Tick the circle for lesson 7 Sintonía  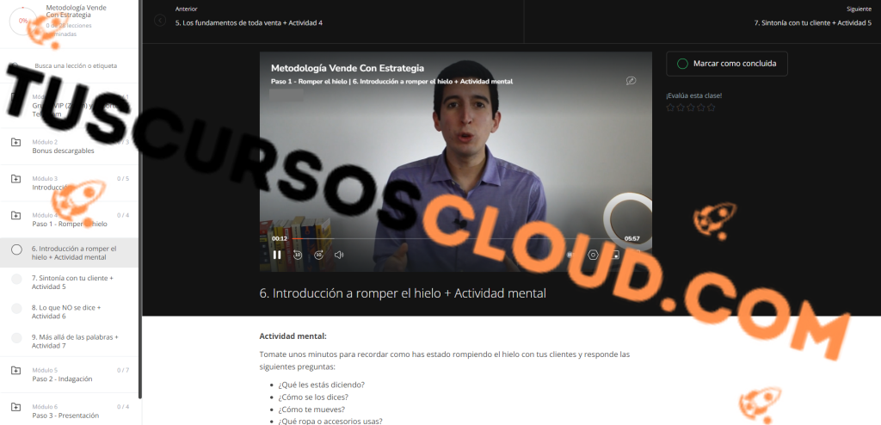coord(17,279)
